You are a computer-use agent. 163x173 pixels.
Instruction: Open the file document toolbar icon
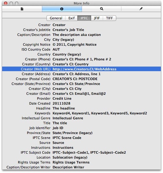[x=22, y=9]
